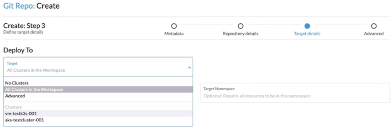
Task: Click the filled Target details step circle
Action: pyautogui.click(x=307, y=26)
